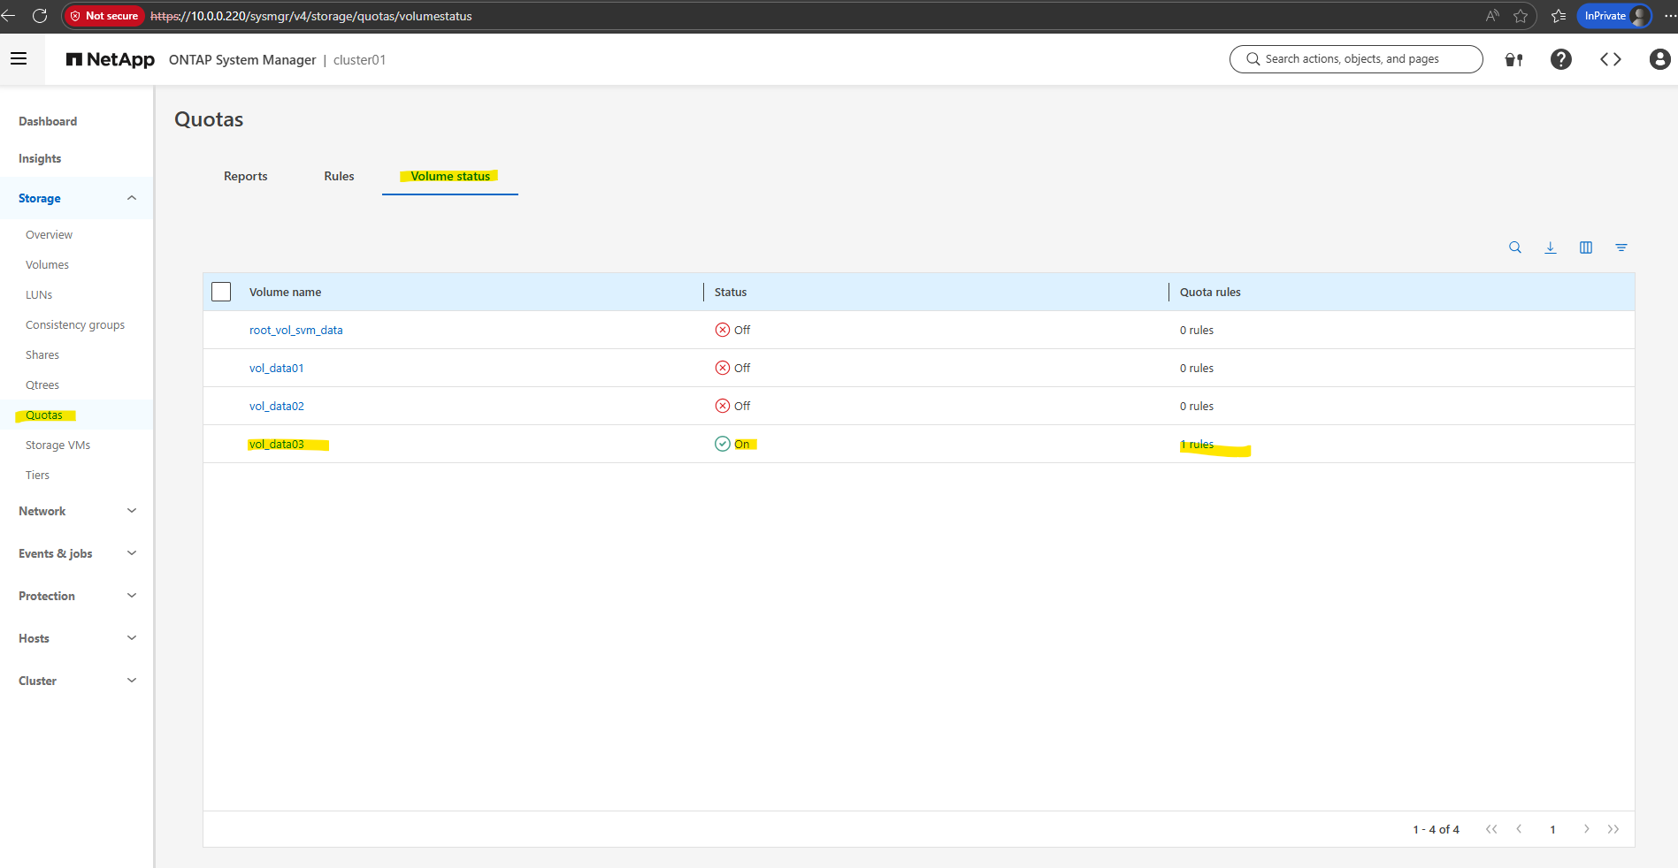Image resolution: width=1678 pixels, height=868 pixels.
Task: Go to Qtrees in the sidebar
Action: point(42,385)
